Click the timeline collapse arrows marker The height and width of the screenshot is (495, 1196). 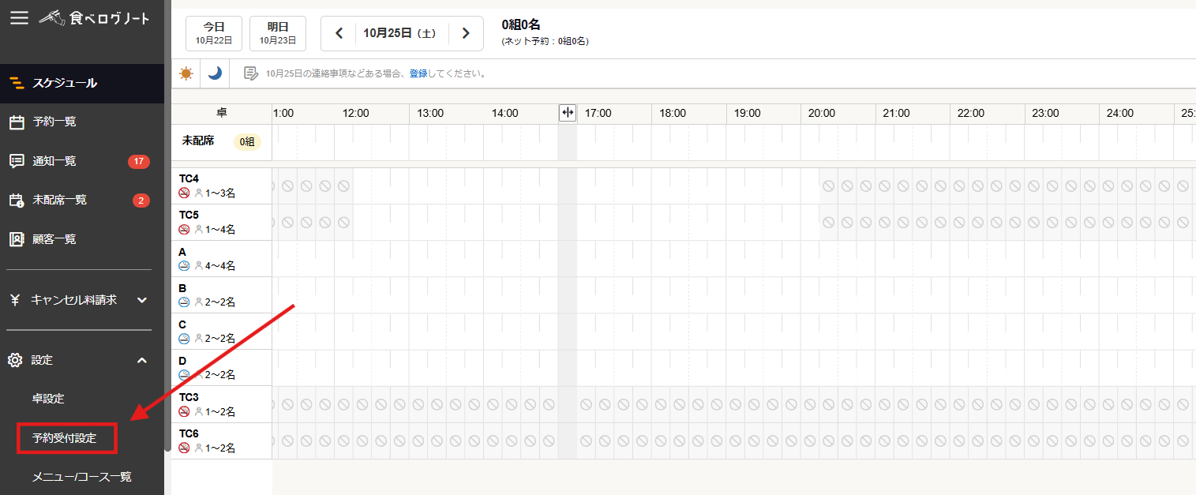567,113
